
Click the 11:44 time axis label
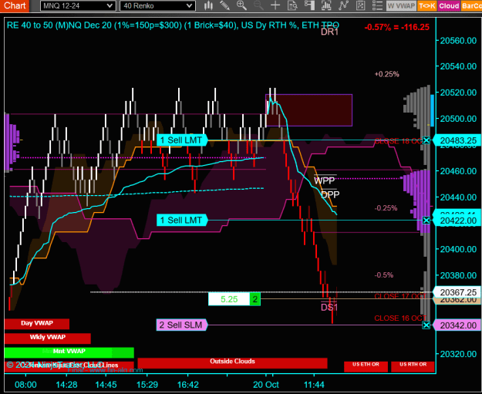click(314, 385)
